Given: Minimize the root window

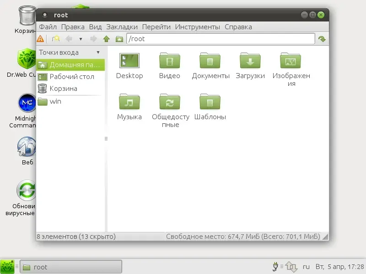Looking at the screenshot, I should click(x=304, y=15).
